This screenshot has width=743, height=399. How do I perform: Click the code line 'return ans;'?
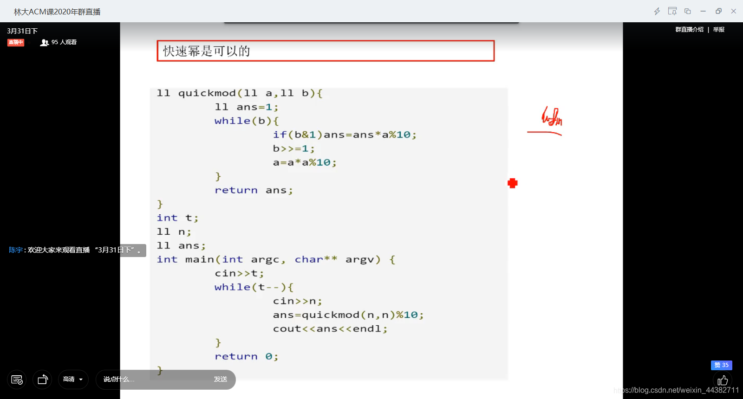(x=254, y=190)
